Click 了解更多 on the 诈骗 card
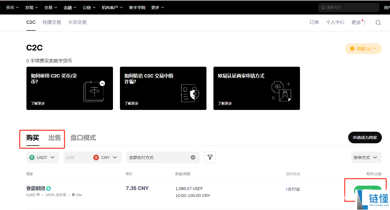Viewport: 390px width, 210px height. [131, 104]
